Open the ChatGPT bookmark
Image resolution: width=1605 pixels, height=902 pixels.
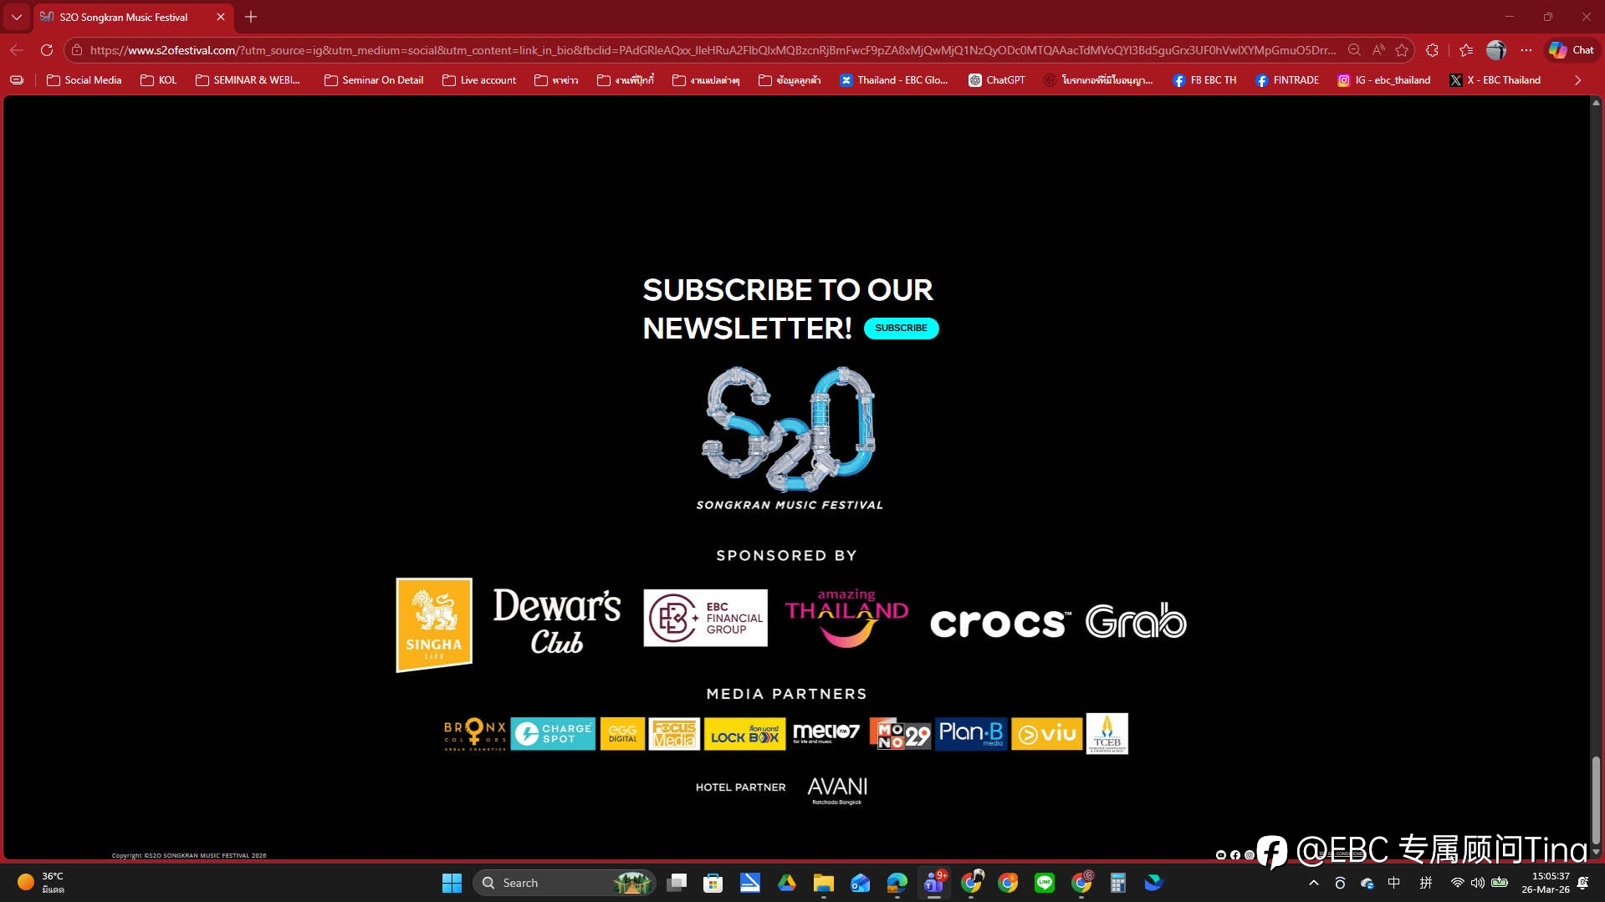tap(997, 80)
